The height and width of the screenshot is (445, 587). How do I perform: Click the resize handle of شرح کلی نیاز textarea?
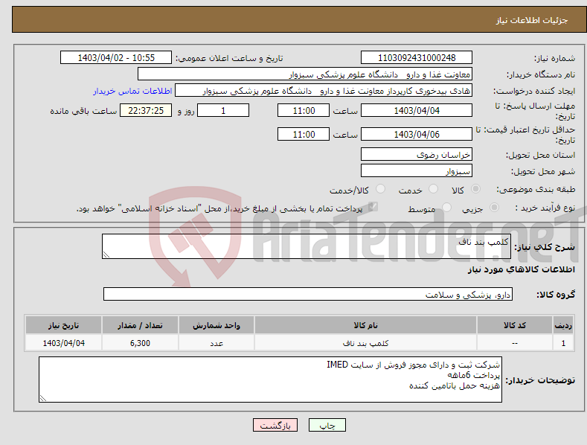point(106,255)
